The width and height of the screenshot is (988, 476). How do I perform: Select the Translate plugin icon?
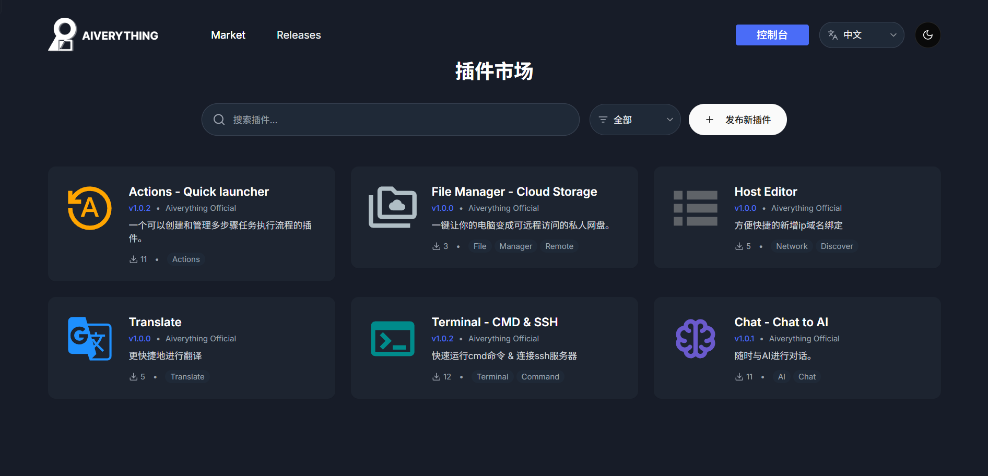[x=89, y=338]
